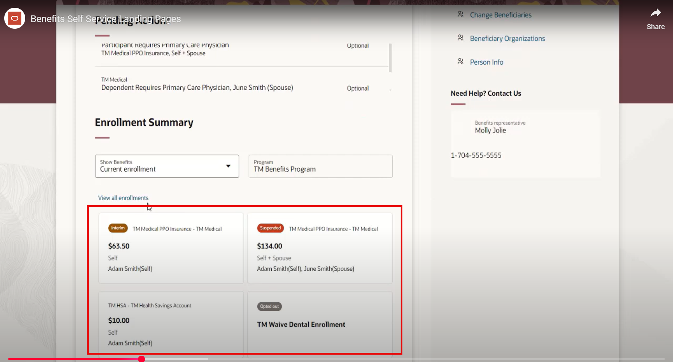Click the video title Benefits Self Service Landing Pages
This screenshot has width=673, height=362.
click(x=106, y=19)
